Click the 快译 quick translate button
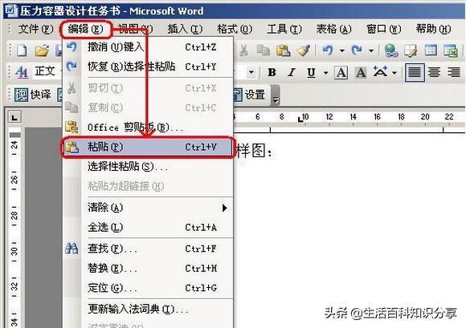Screen dimensions: 466x328 point(33,95)
